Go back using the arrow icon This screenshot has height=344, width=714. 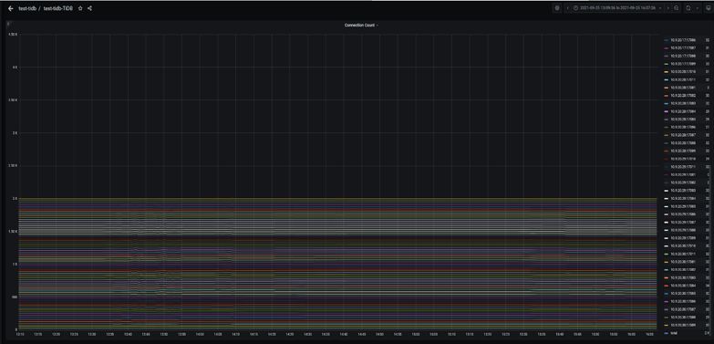tap(10, 8)
